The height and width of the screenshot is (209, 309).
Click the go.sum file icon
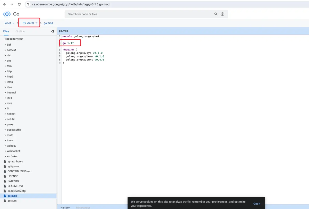click(x=5, y=201)
